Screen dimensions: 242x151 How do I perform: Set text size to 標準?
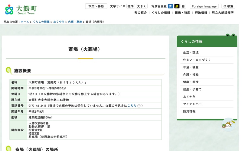tap(131, 6)
